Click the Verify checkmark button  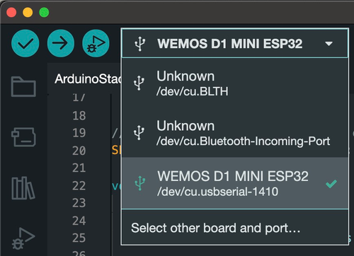point(25,43)
